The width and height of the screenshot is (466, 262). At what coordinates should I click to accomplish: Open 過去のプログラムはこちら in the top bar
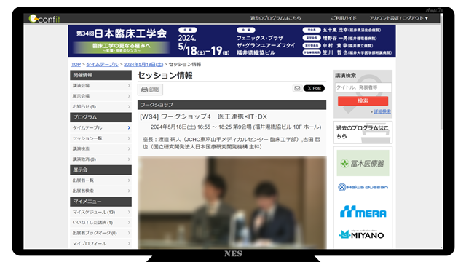pos(275,18)
